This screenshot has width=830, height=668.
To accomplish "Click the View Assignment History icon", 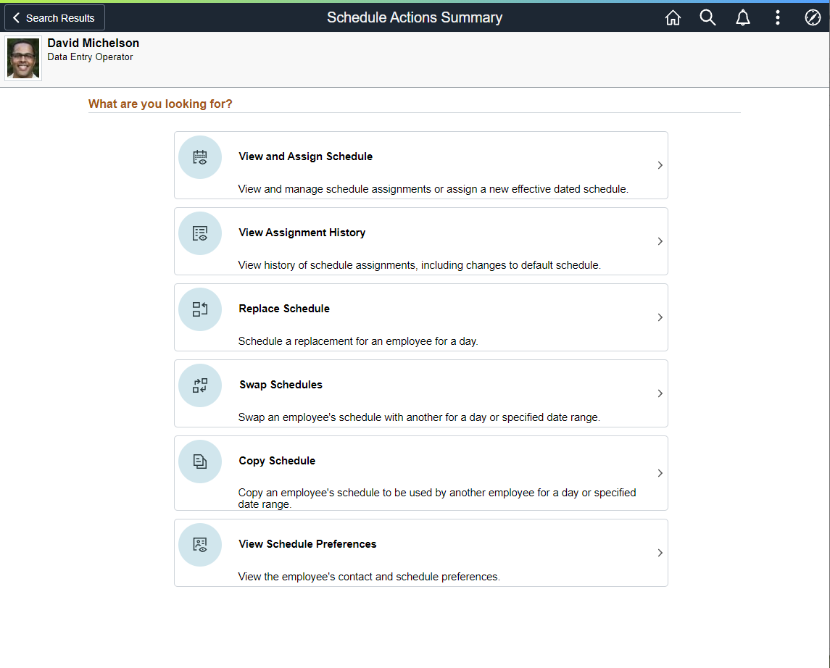I will click(x=200, y=233).
